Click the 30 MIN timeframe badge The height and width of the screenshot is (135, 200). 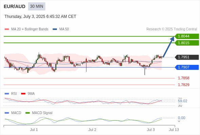[x=37, y=6]
